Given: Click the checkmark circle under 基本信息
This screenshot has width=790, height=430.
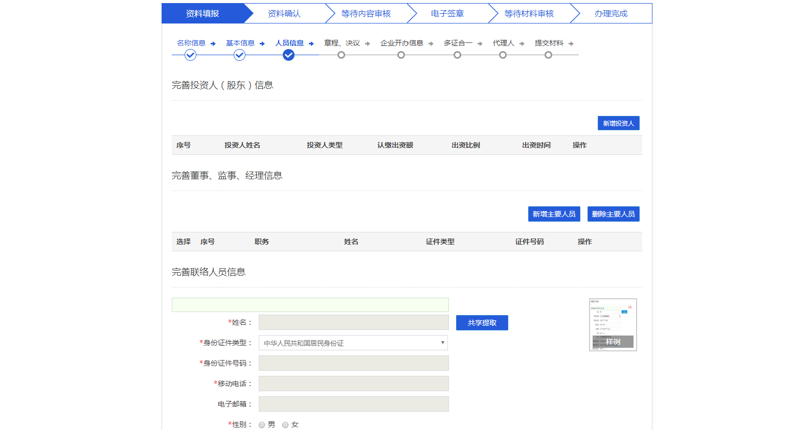Looking at the screenshot, I should pos(239,55).
